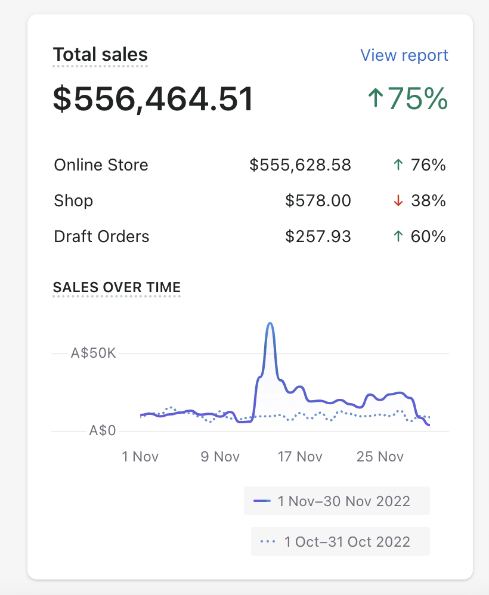Select the Draft Orders channel label
Image resolution: width=489 pixels, height=595 pixels.
[101, 237]
